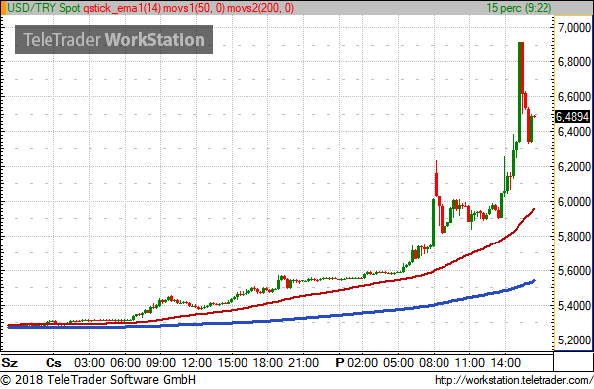The height and width of the screenshot is (389, 594).
Task: Select the 03:00 time axis marker
Action: tap(89, 363)
